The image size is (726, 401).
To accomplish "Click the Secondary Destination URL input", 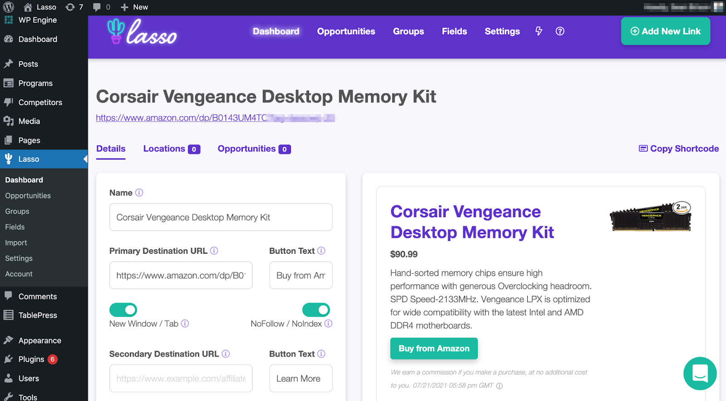I will pyautogui.click(x=181, y=378).
